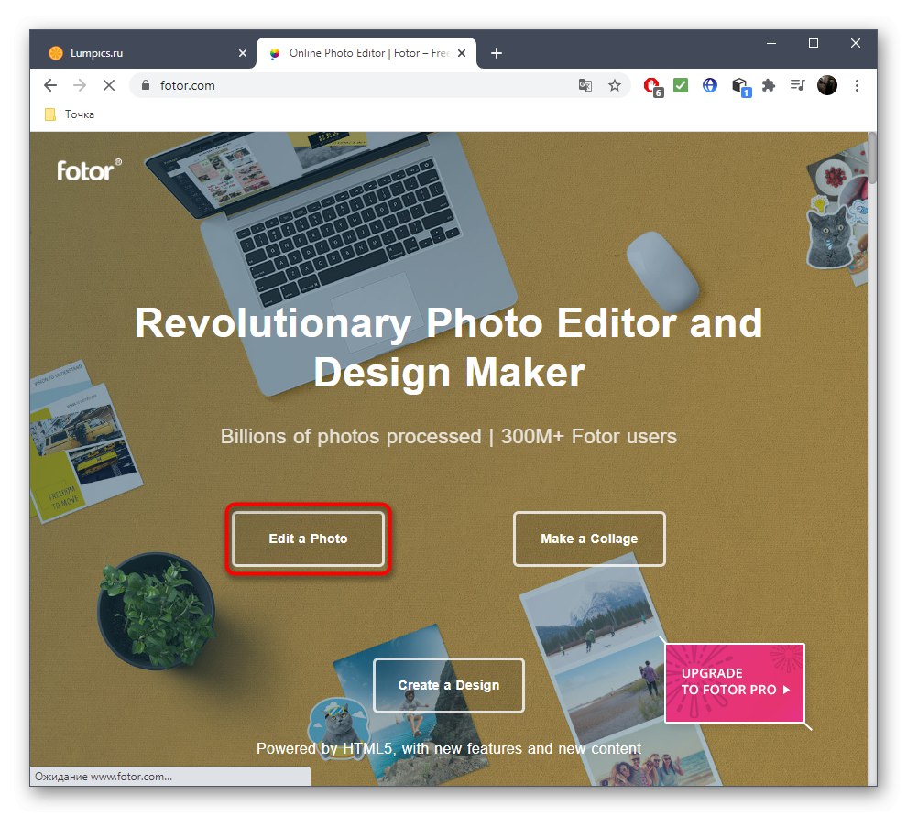Switch to the Lumpics.ru tab
Image resolution: width=907 pixels, height=816 pixels.
click(x=137, y=53)
